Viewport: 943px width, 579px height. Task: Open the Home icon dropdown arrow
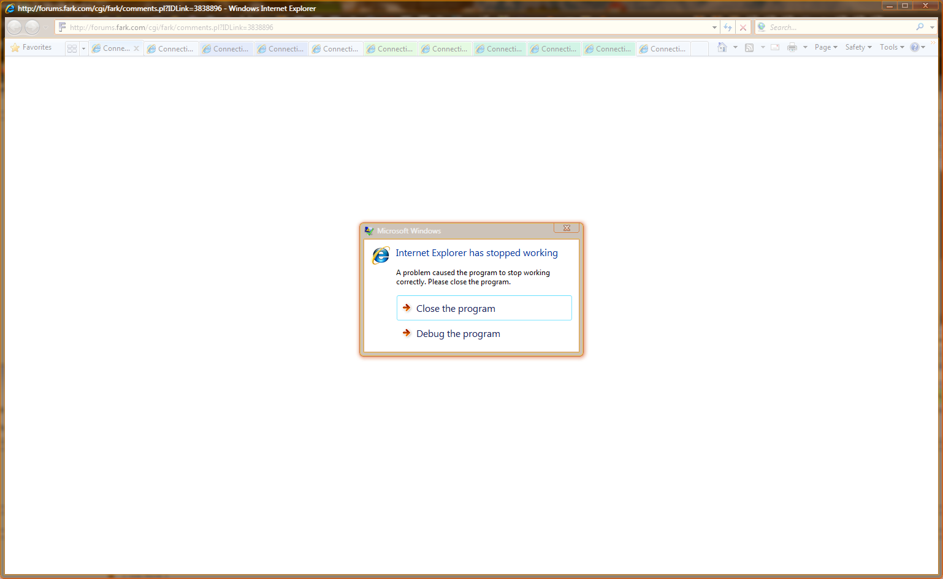pyautogui.click(x=735, y=47)
